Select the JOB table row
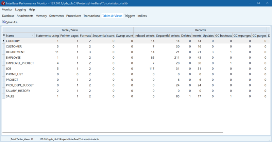The height and width of the screenshot is (142, 272). [x=136, y=69]
